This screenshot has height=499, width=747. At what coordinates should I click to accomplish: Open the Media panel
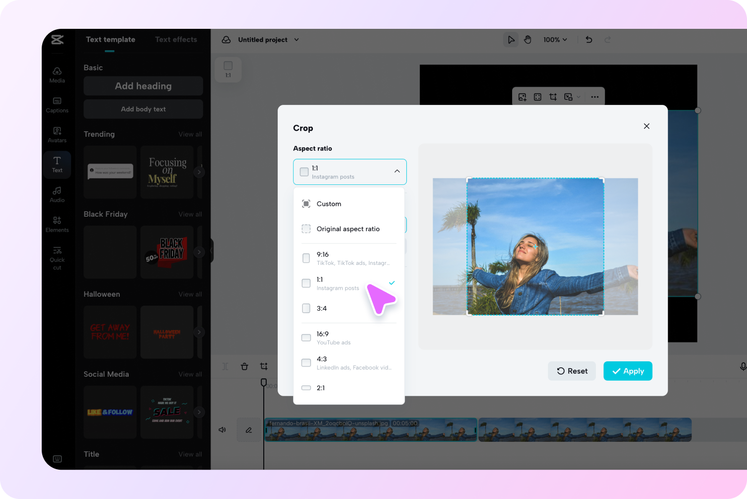57,75
